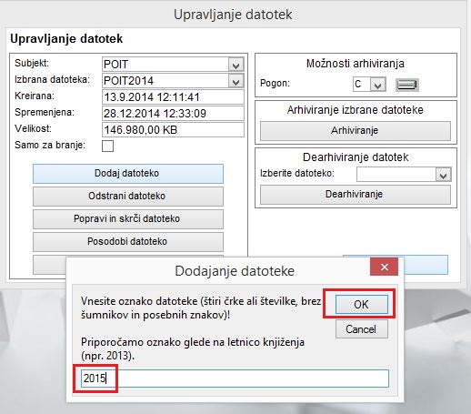
Task: Expand the Pogon drive dropdown
Action: (377, 85)
